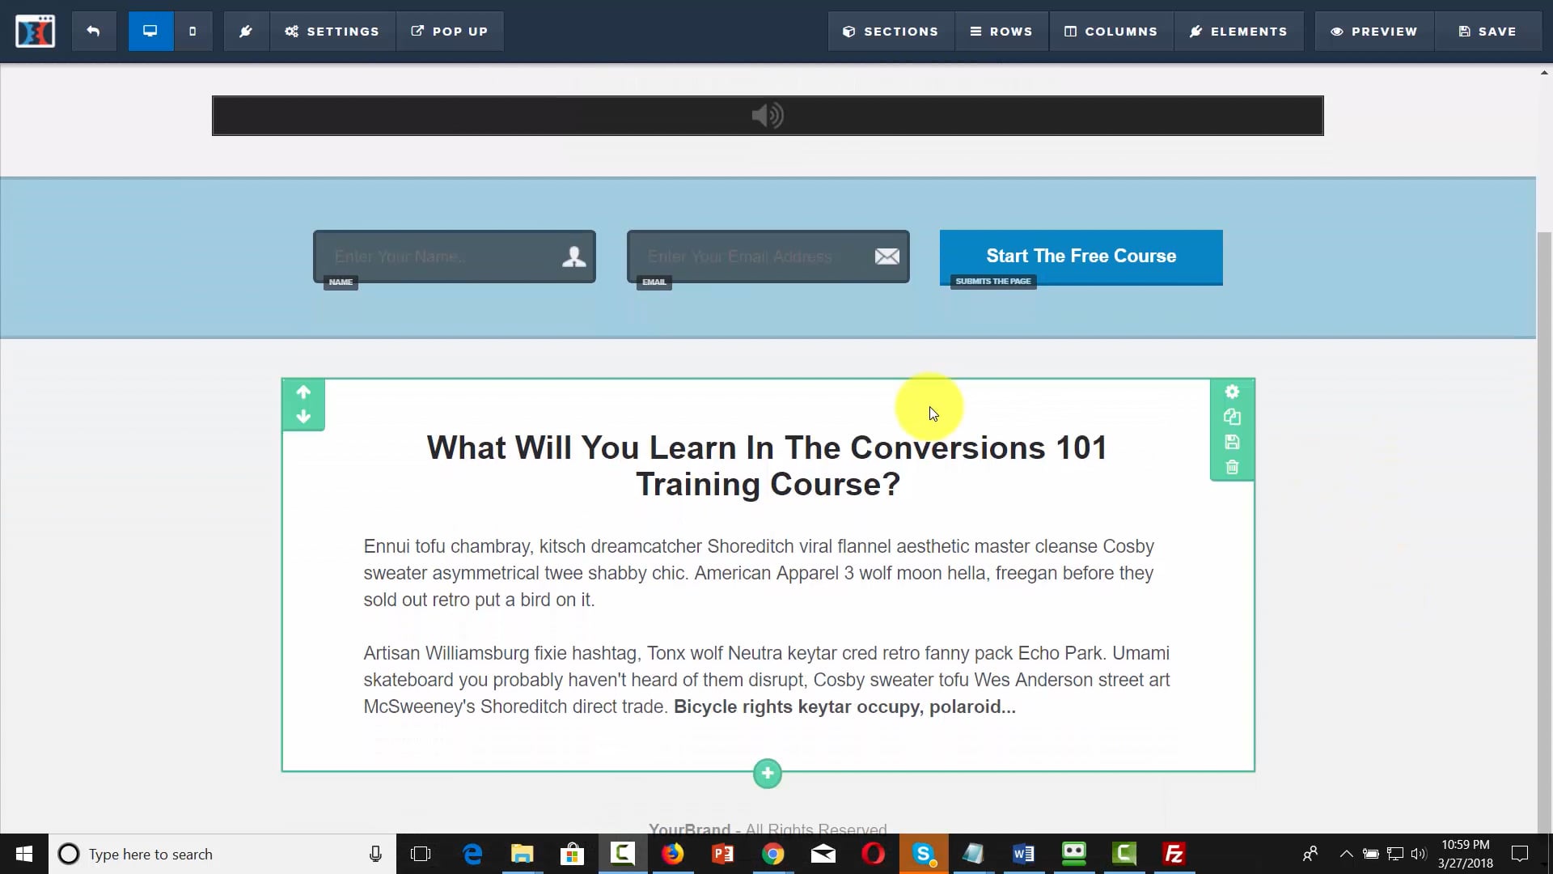Delete the section using the trash icon
This screenshot has width=1553, height=874.
pyautogui.click(x=1232, y=467)
